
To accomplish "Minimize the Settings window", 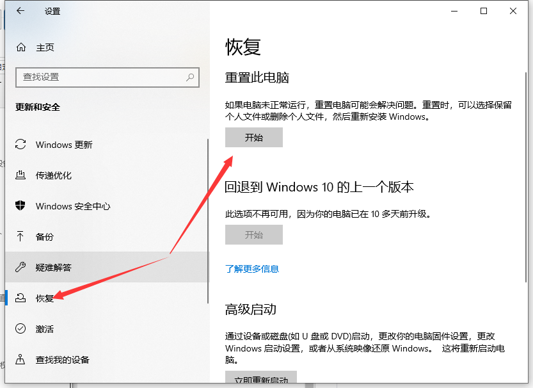I will (x=454, y=12).
